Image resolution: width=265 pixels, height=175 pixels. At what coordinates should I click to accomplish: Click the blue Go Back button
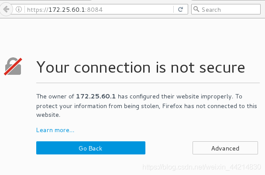coord(91,148)
